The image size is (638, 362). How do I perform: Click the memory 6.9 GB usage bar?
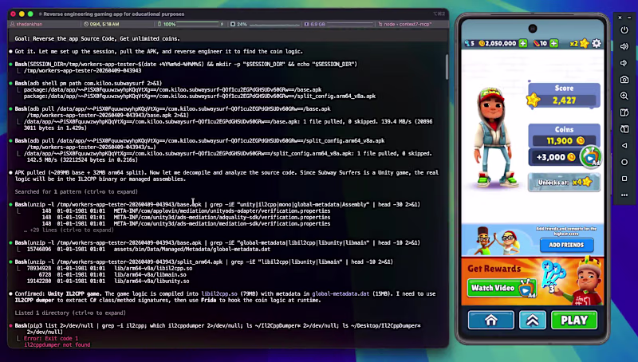click(x=349, y=25)
